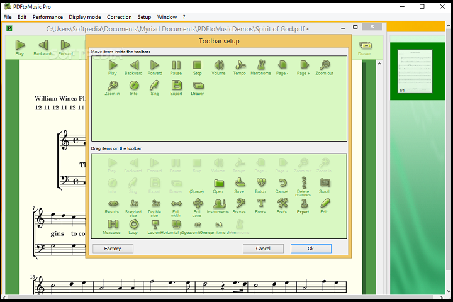Select the Double size 2x icon

tap(155, 204)
